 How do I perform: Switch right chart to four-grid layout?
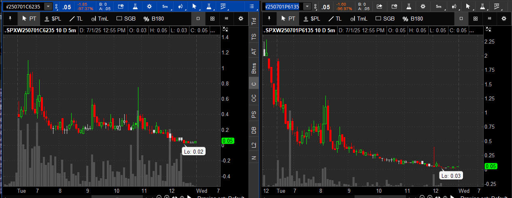point(475,19)
